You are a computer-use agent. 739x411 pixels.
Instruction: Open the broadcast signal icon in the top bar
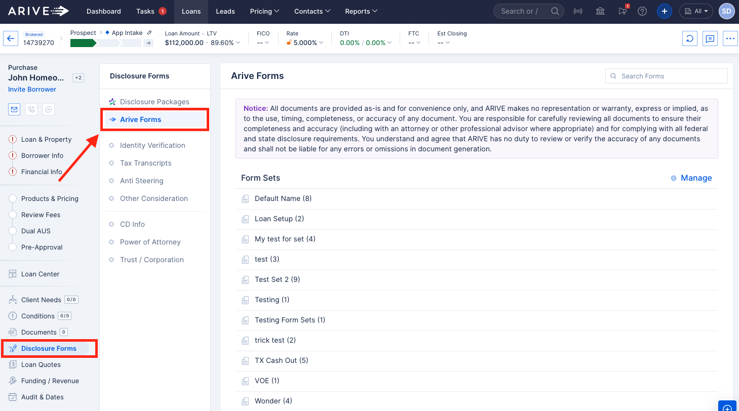[x=578, y=11]
